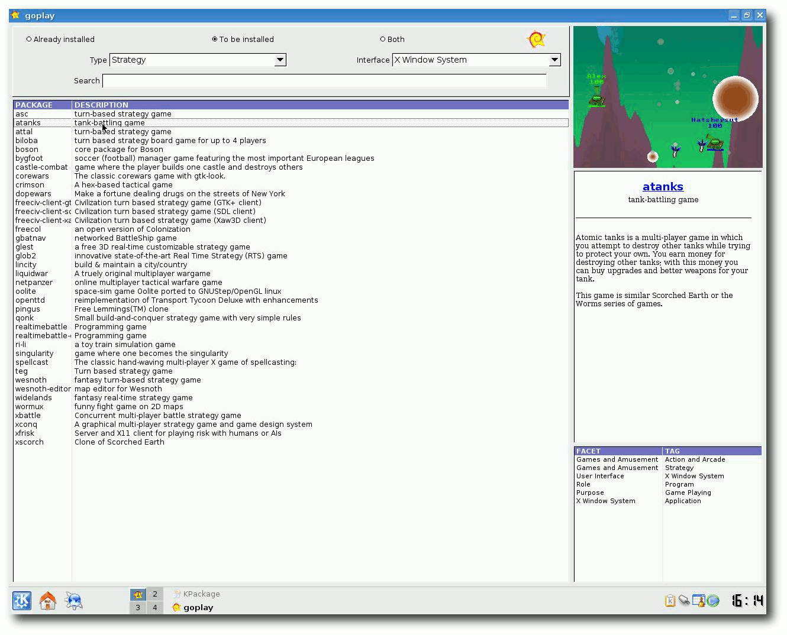The width and height of the screenshot is (787, 635).
Task: Select the xfrisk package row
Action: (291, 433)
